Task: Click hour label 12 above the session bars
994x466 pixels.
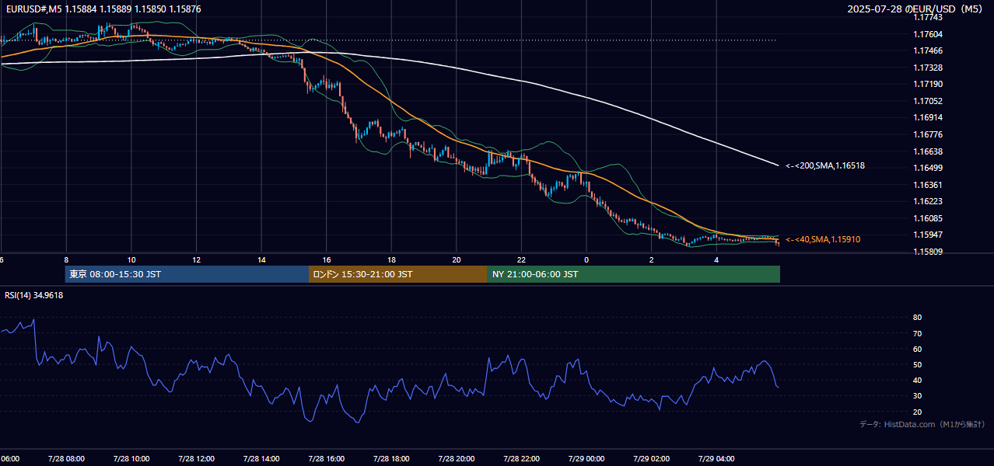Action: point(196,259)
